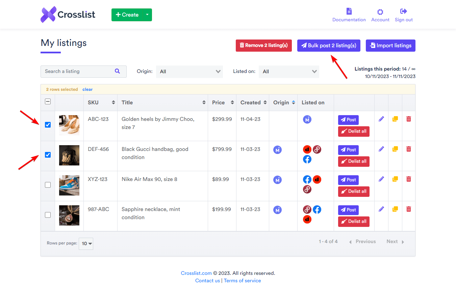Duplicate the Golden heels listing
This screenshot has width=456, height=287.
tap(395, 119)
